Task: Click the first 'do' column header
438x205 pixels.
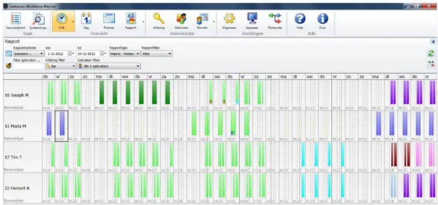Action: (48, 76)
